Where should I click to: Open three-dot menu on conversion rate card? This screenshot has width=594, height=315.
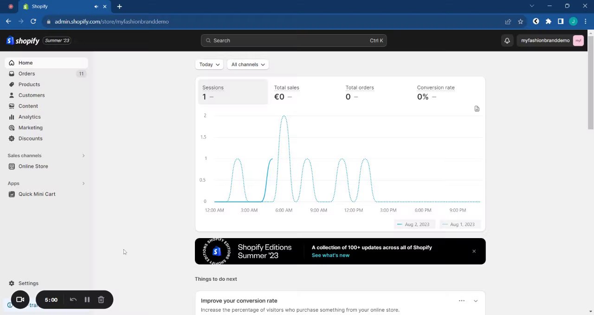tap(462, 301)
